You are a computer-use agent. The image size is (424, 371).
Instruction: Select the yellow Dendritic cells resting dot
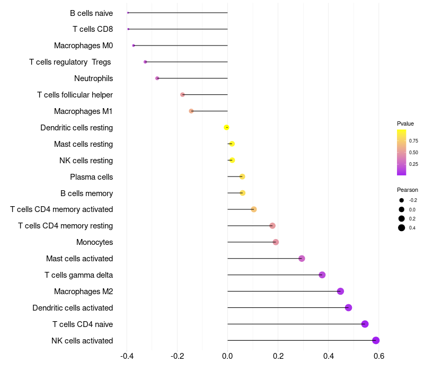[226, 127]
